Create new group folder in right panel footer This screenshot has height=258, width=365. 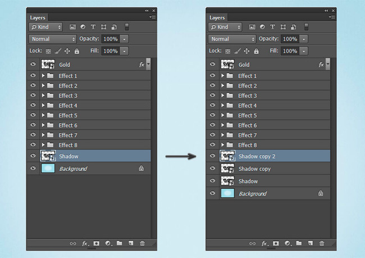click(299, 243)
